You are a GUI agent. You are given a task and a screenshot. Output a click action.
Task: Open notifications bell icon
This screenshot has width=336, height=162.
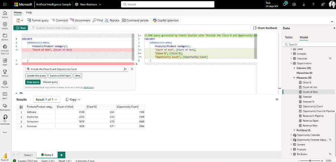point(285,4)
